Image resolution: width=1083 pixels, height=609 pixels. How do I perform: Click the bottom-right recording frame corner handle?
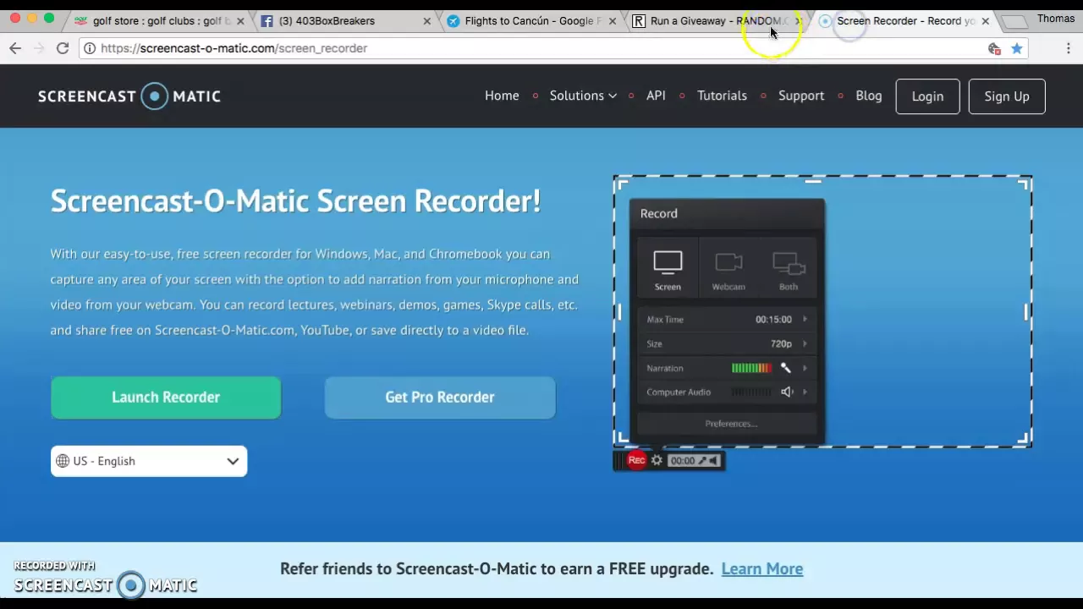coord(1022,438)
